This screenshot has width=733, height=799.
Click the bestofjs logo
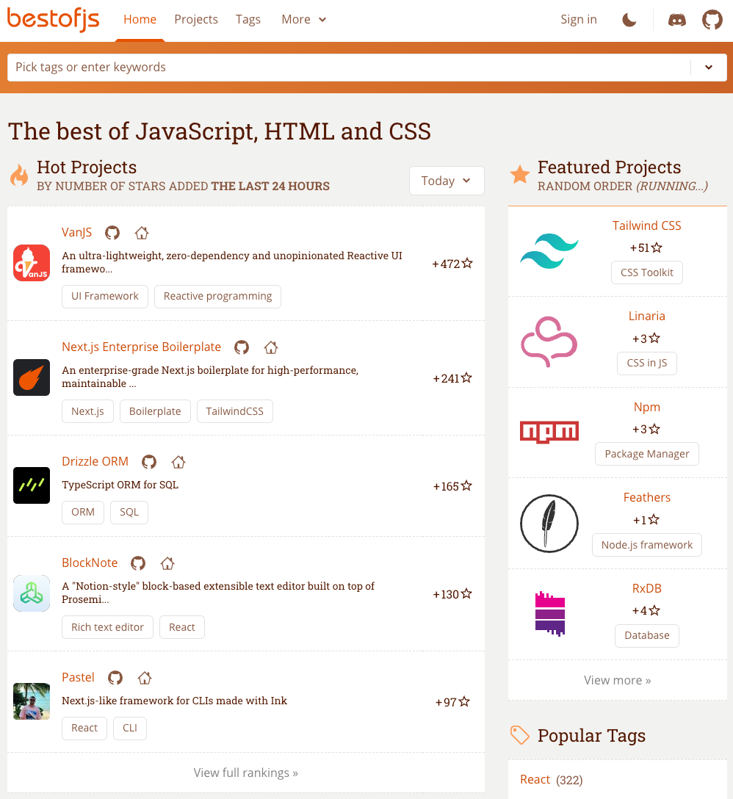point(53,19)
